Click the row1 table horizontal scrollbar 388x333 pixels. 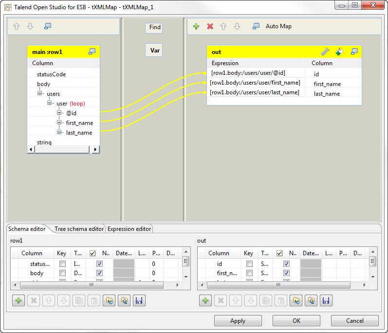tap(61, 150)
